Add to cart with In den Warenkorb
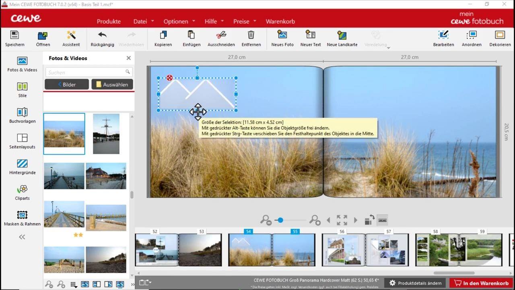Viewport: 515px width, 290px height. click(x=481, y=283)
